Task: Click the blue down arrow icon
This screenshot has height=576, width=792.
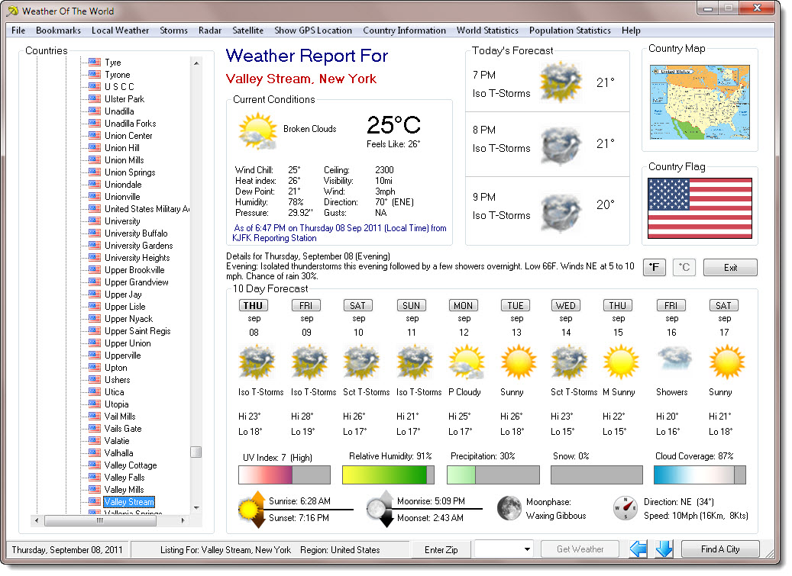Action: 664,549
